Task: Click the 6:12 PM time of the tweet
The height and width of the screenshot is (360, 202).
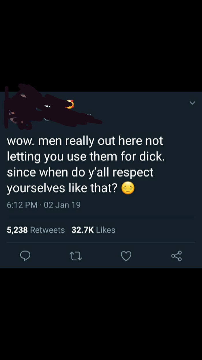Action: pos(22,205)
